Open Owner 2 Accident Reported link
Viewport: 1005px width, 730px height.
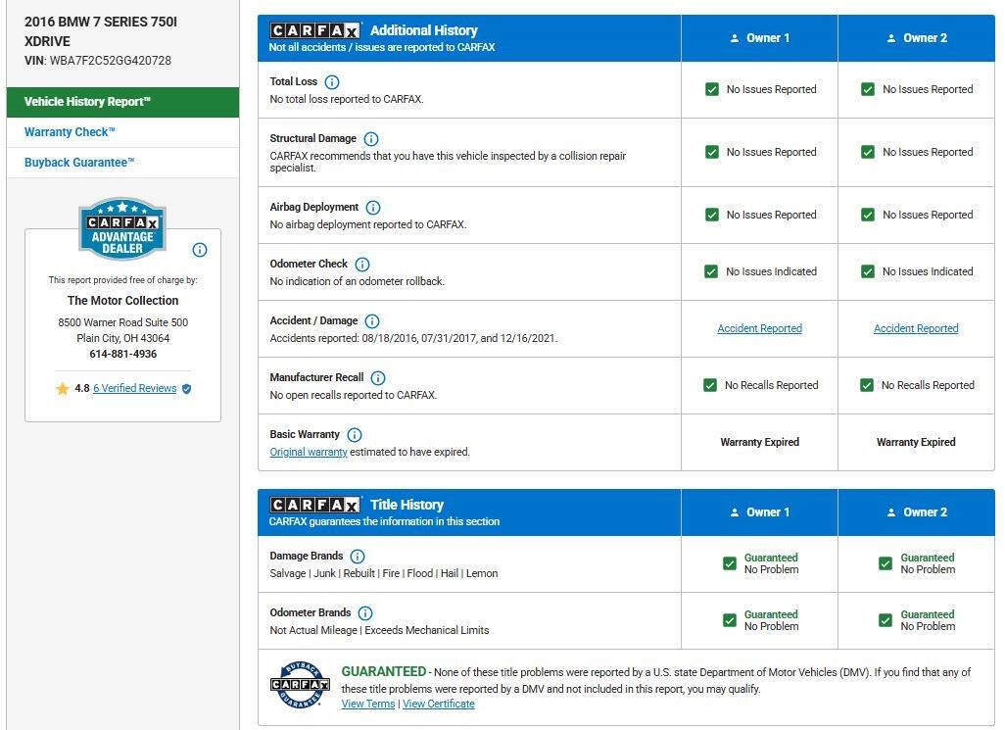point(916,329)
